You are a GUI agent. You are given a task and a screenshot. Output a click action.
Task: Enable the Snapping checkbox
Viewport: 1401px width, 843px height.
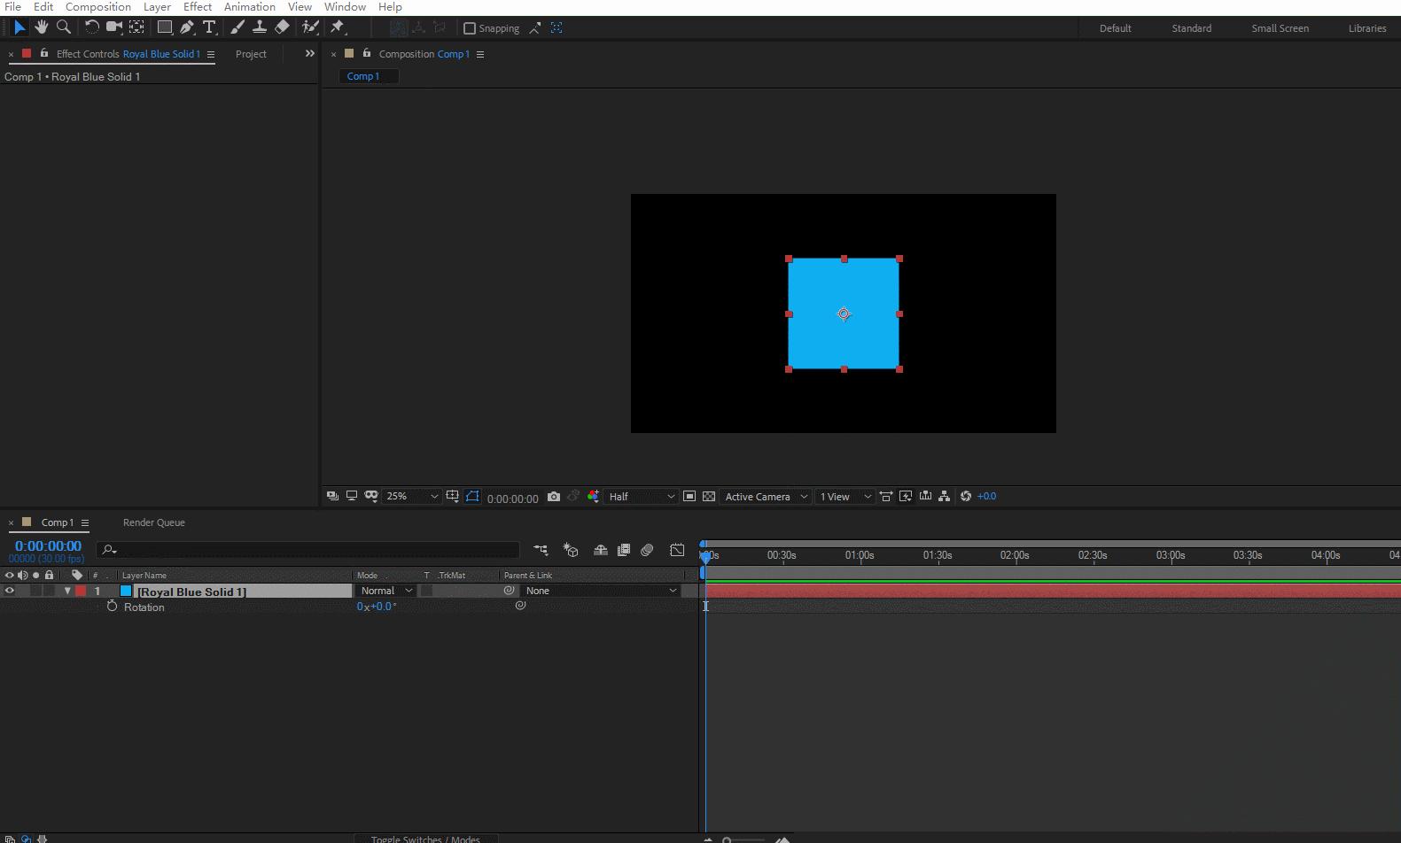[470, 28]
